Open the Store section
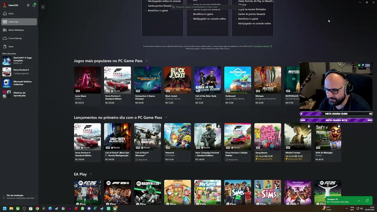Screen dimensions: 377x212 click(x=19, y=47)
